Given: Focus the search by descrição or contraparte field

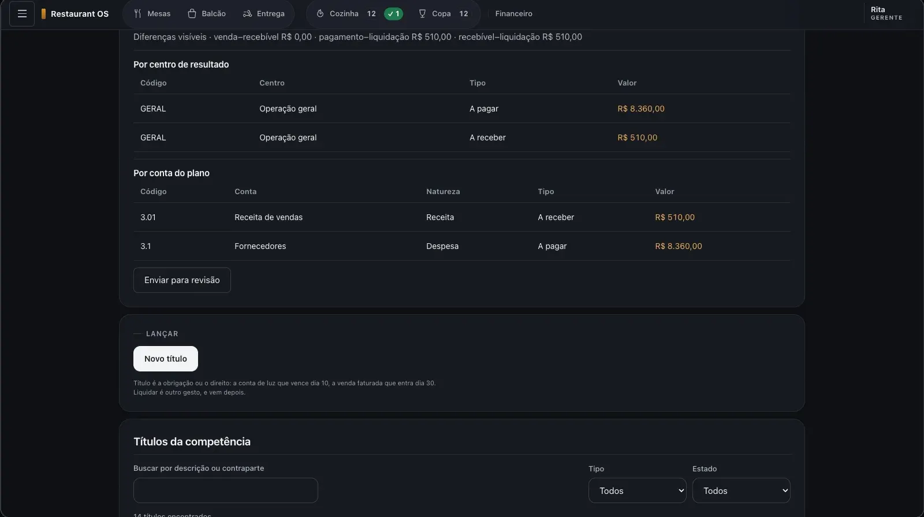Looking at the screenshot, I should (x=226, y=490).
